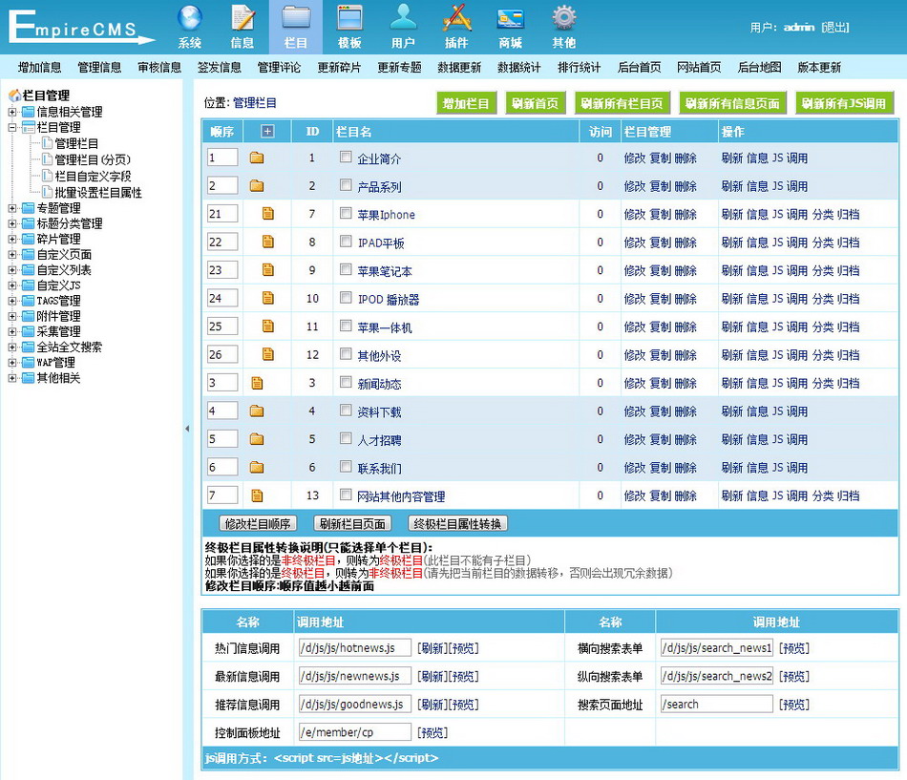Screen dimensions: 907x780
Task: Click the EmpireCMS logo
Action: (80, 27)
